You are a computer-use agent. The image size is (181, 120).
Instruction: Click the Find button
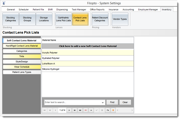pyautogui.click(x=112, y=102)
